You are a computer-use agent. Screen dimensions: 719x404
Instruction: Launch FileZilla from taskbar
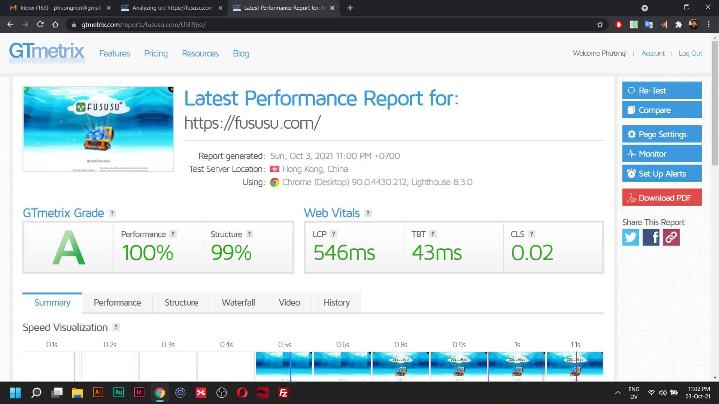point(283,392)
